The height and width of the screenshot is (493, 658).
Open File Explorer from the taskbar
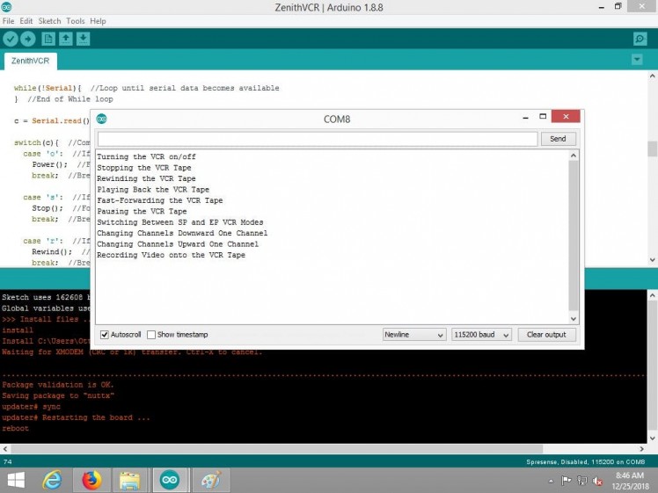130,480
